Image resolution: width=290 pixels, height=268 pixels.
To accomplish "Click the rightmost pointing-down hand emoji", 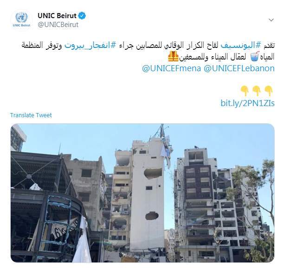I will pyautogui.click(x=269, y=91).
